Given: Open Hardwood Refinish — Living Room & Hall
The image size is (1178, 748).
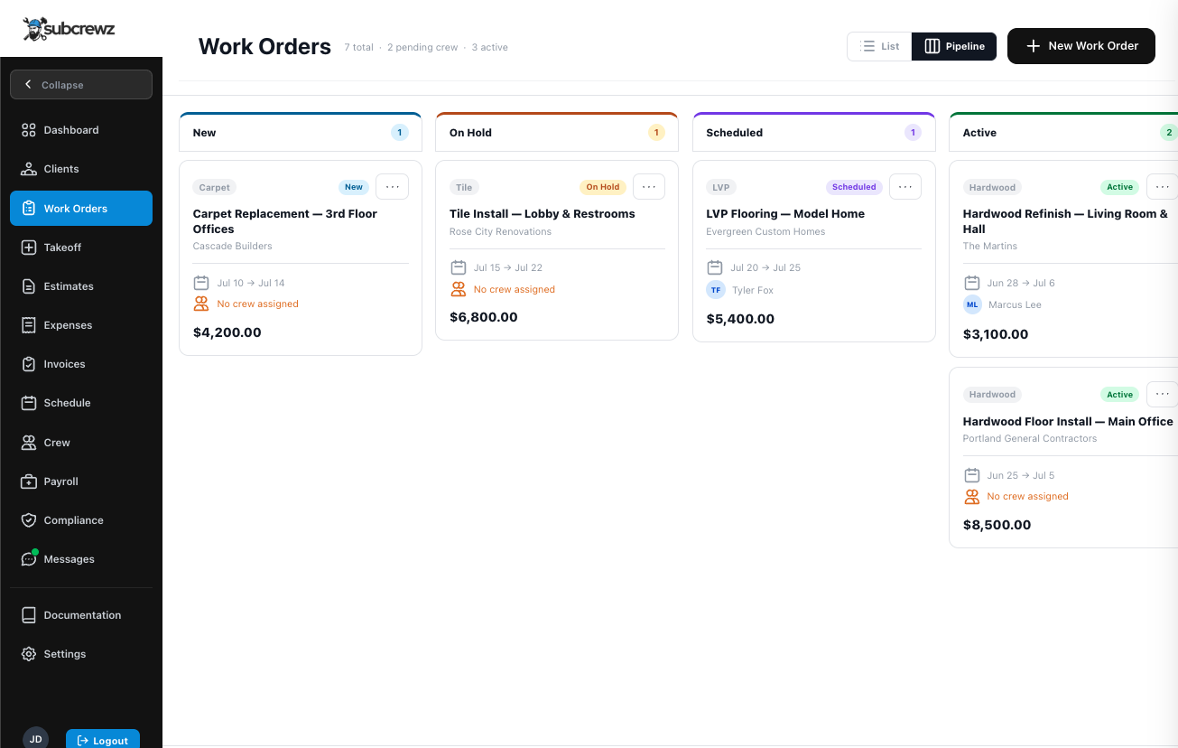Looking at the screenshot, I should (1065, 221).
